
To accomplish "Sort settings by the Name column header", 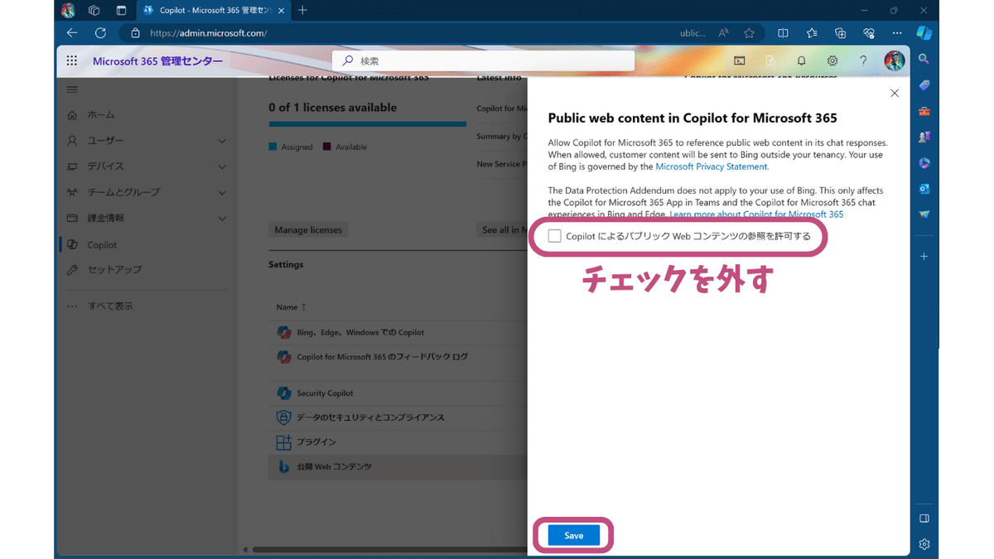I will click(292, 307).
